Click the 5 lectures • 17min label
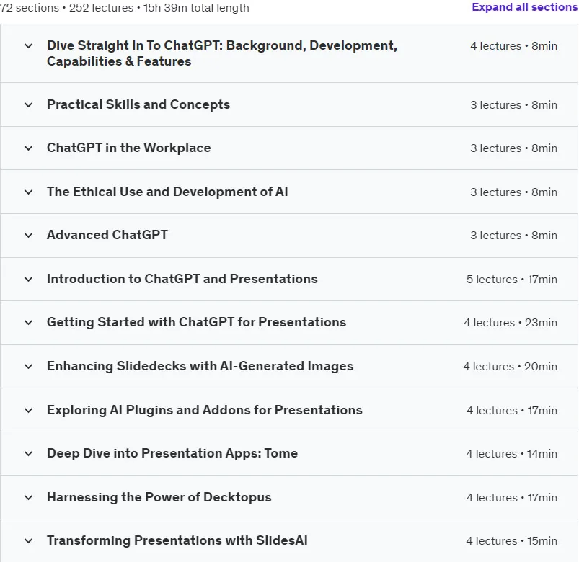This screenshot has height=562, width=579. coord(512,280)
